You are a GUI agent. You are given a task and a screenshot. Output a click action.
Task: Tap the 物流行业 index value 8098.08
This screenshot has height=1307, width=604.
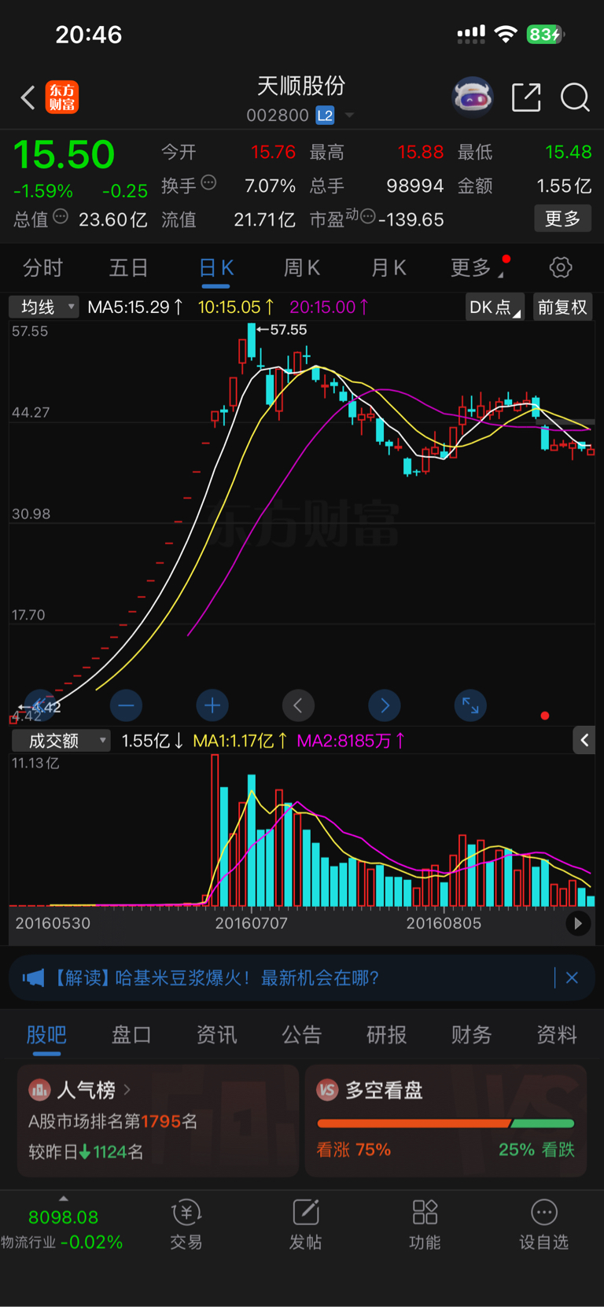64,1217
